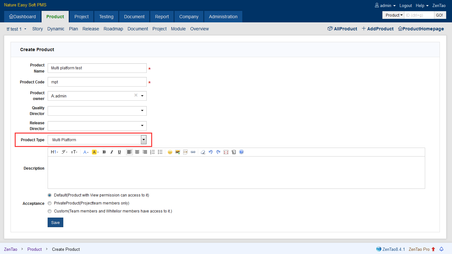This screenshot has width=452, height=254.
Task: Expand the Release Director dropdown
Action: click(97, 126)
